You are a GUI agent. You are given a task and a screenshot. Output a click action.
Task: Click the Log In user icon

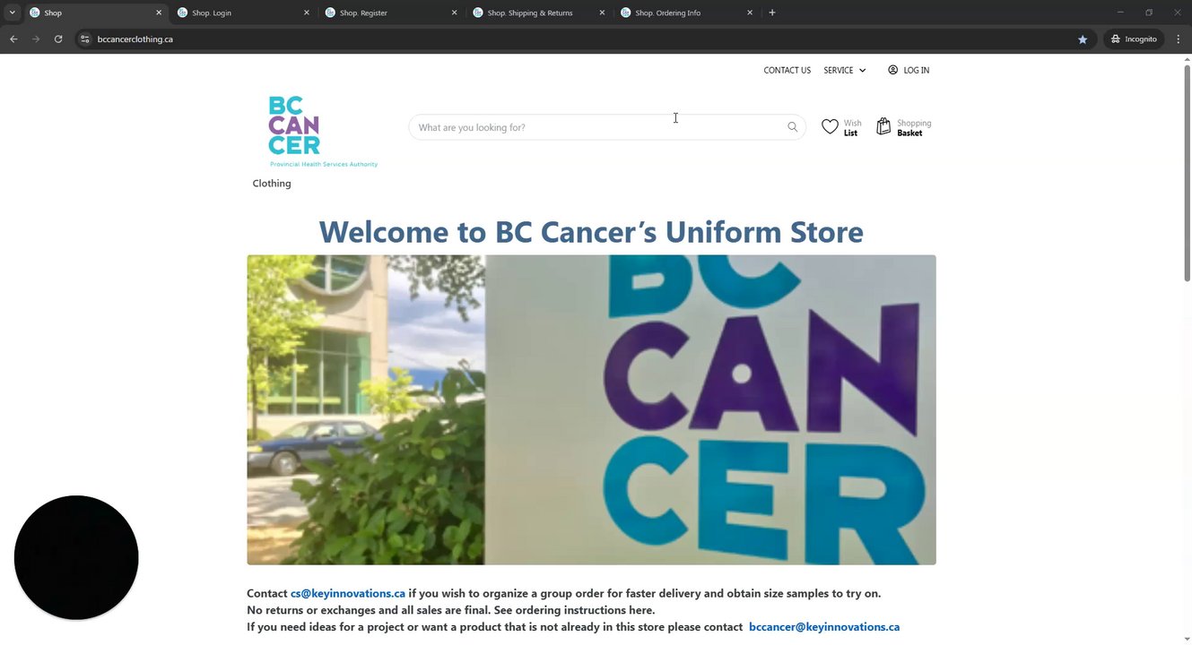click(892, 70)
